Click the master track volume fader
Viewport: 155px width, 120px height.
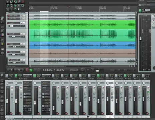point(141,38)
